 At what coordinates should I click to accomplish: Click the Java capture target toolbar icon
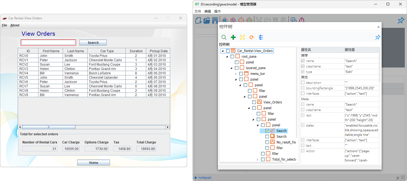[x=241, y=20]
